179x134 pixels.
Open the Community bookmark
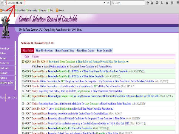pyautogui.click(x=32, y=10)
